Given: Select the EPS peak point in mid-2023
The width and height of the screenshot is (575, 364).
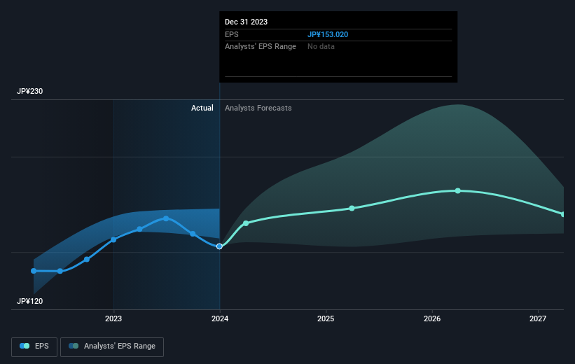Looking at the screenshot, I should point(166,218).
